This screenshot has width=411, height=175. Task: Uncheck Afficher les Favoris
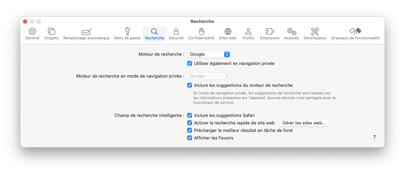pyautogui.click(x=190, y=138)
